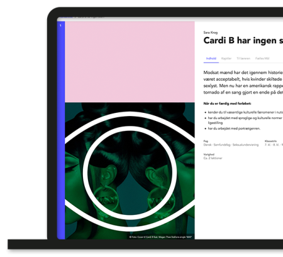Screen dimensions: 283x257
Task: Show the Fælles Mål tab
Action: 262,58
